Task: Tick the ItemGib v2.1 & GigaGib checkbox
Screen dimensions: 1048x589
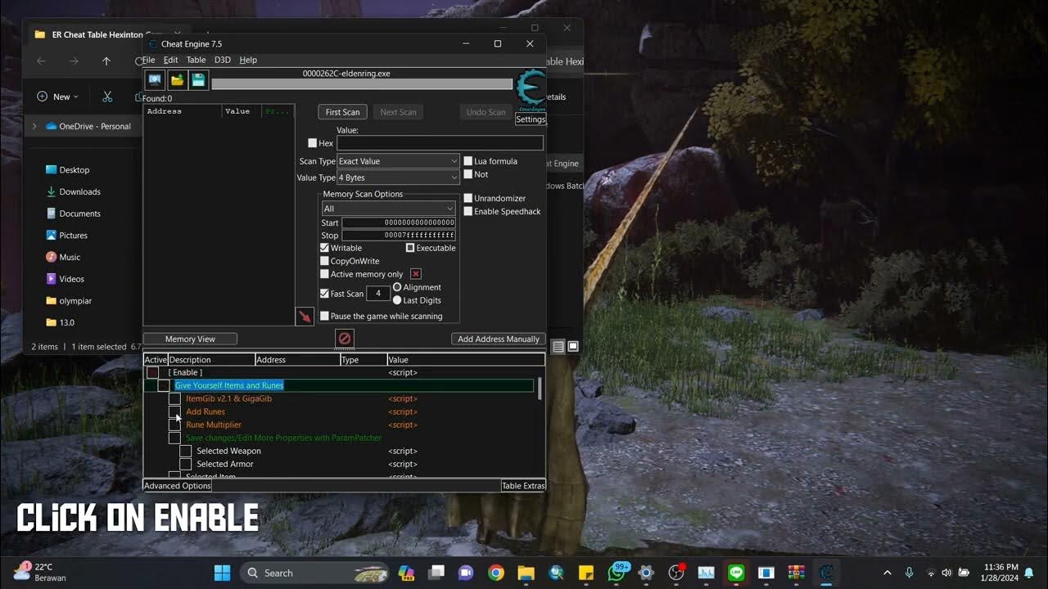Action: click(x=174, y=398)
